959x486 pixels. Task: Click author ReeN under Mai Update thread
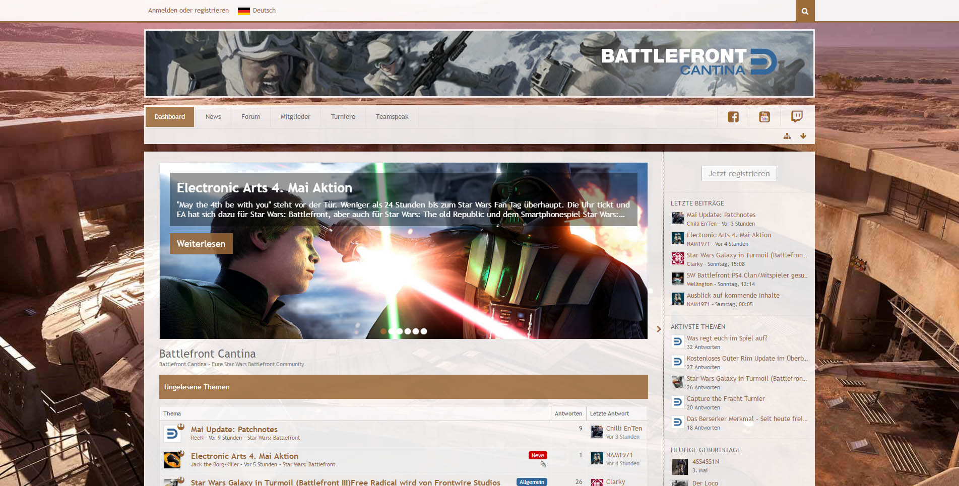tap(197, 438)
